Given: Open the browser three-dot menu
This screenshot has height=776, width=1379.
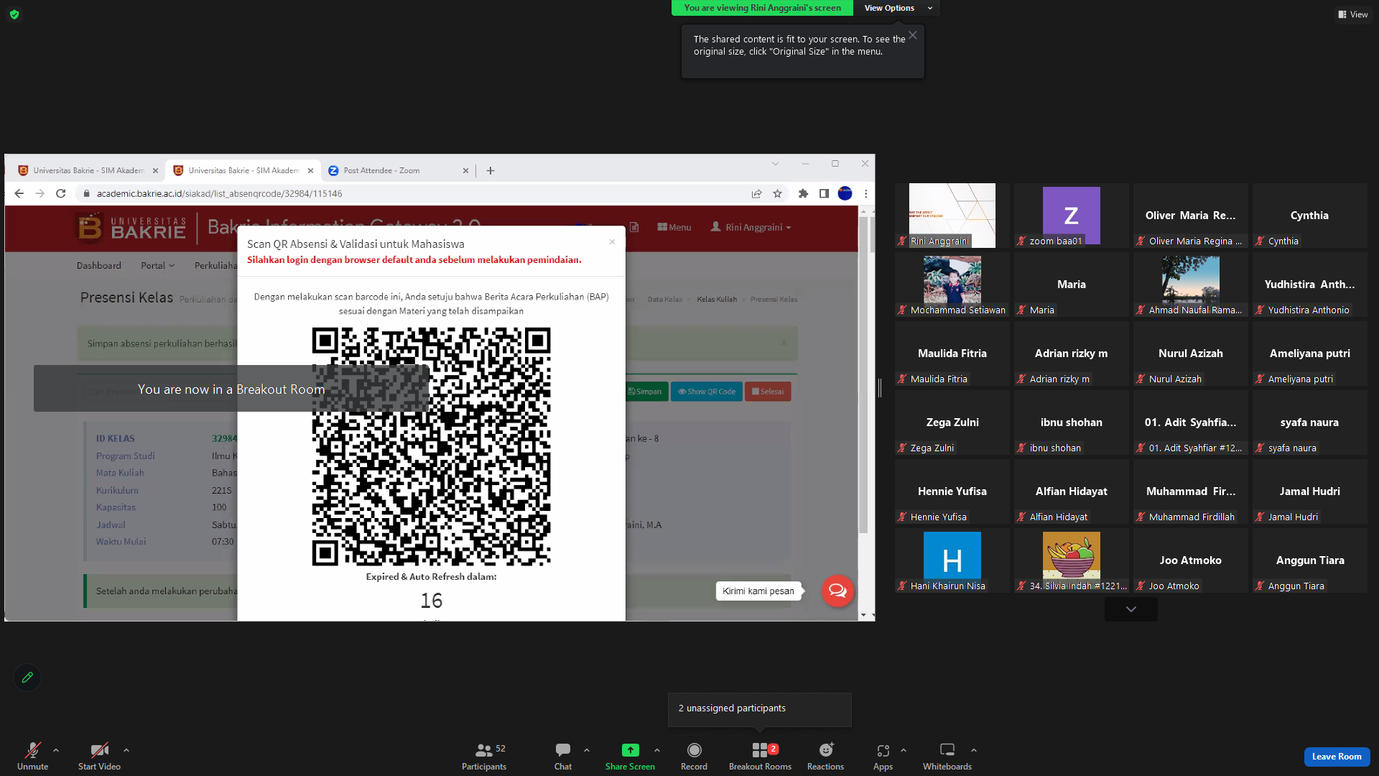Looking at the screenshot, I should [x=866, y=193].
